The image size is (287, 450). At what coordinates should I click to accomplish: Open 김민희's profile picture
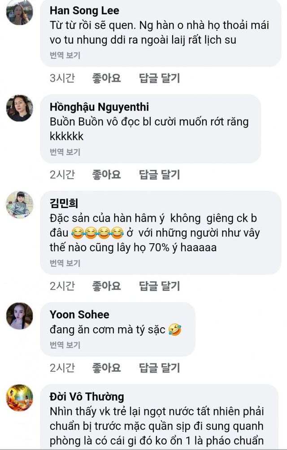[19, 205]
